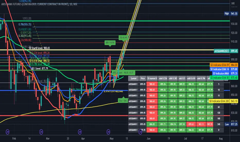This screenshot has height=142, width=240.
Task: Click the Jun date on time axis
Action: (149, 138)
